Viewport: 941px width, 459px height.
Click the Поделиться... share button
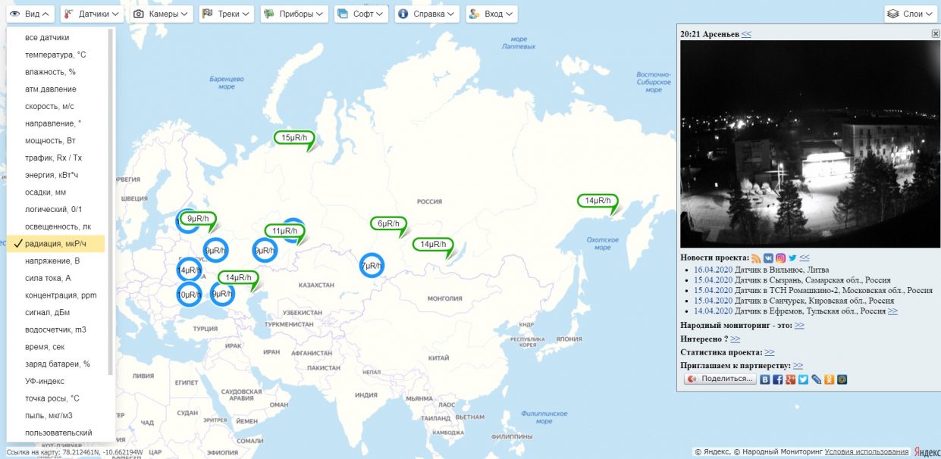[x=720, y=379]
